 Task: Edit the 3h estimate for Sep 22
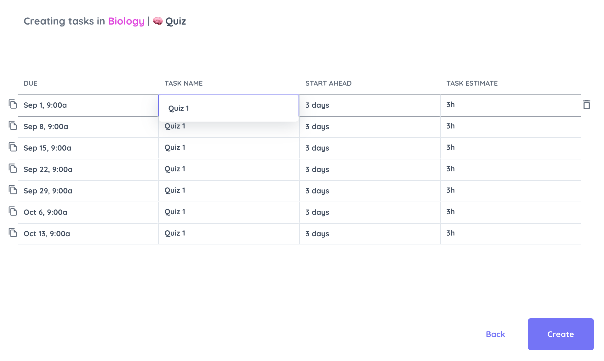[x=511, y=169]
